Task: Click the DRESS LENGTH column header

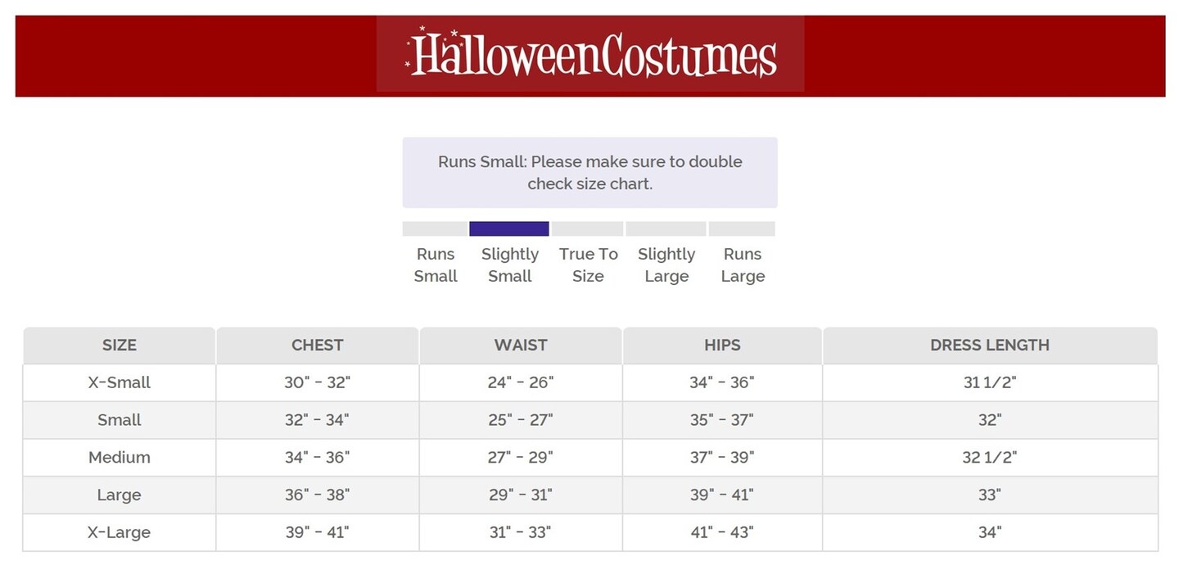Action: pyautogui.click(x=989, y=346)
